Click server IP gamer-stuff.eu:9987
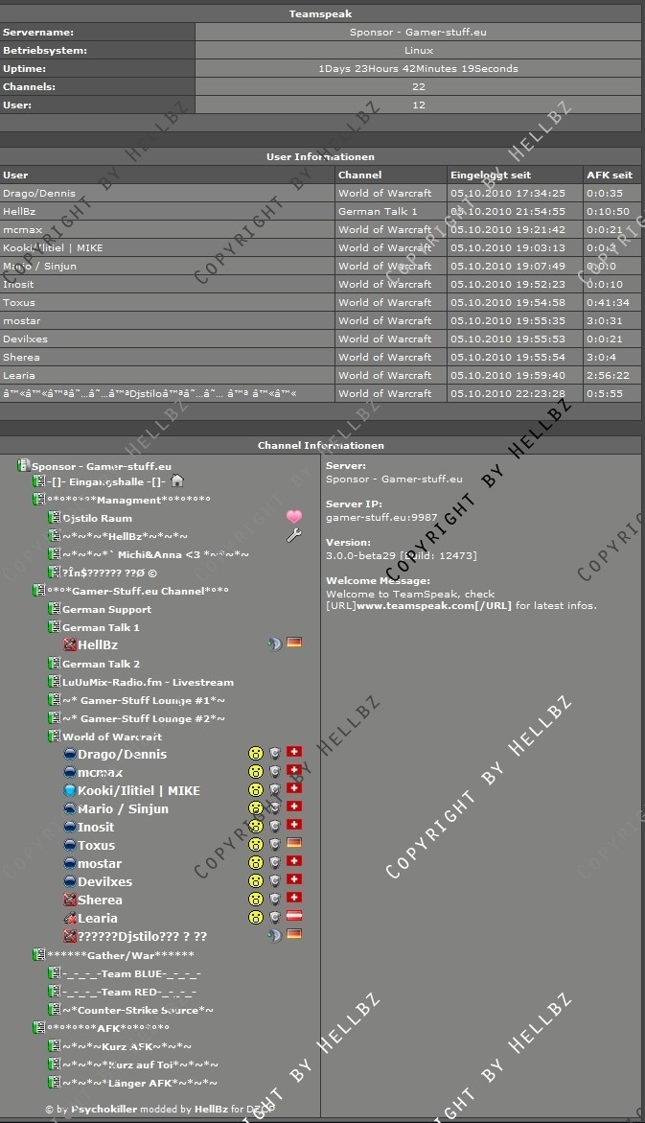Image resolution: width=645 pixels, height=1123 pixels. coord(381,517)
